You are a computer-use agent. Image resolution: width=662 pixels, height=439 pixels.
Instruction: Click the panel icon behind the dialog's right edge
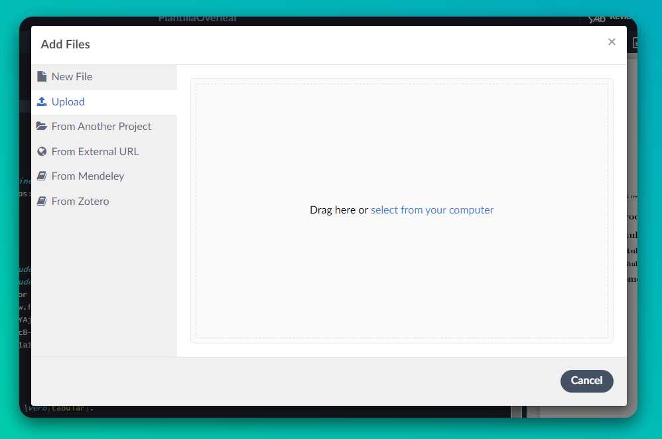tap(634, 43)
